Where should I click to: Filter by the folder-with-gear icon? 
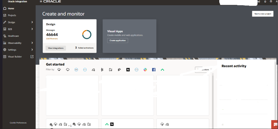(111, 70)
